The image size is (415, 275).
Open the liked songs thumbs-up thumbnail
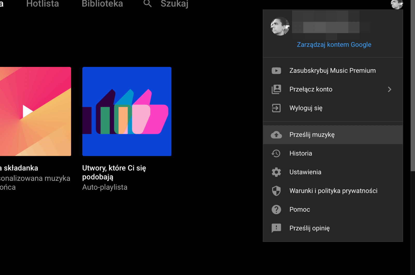click(x=127, y=111)
